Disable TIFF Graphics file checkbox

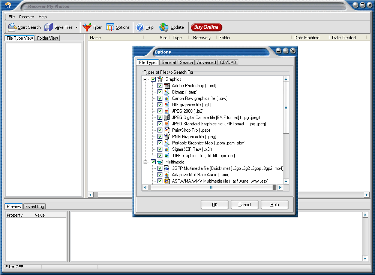[160, 155]
